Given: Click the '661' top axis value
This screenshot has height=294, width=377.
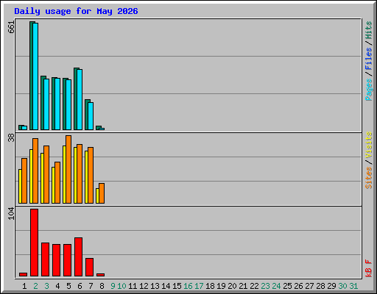Looking at the screenshot, I should pos(11,27).
